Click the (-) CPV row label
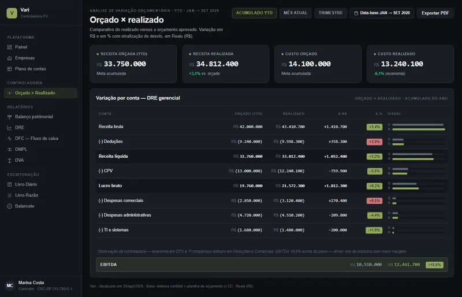The image size is (462, 297). click(106, 171)
